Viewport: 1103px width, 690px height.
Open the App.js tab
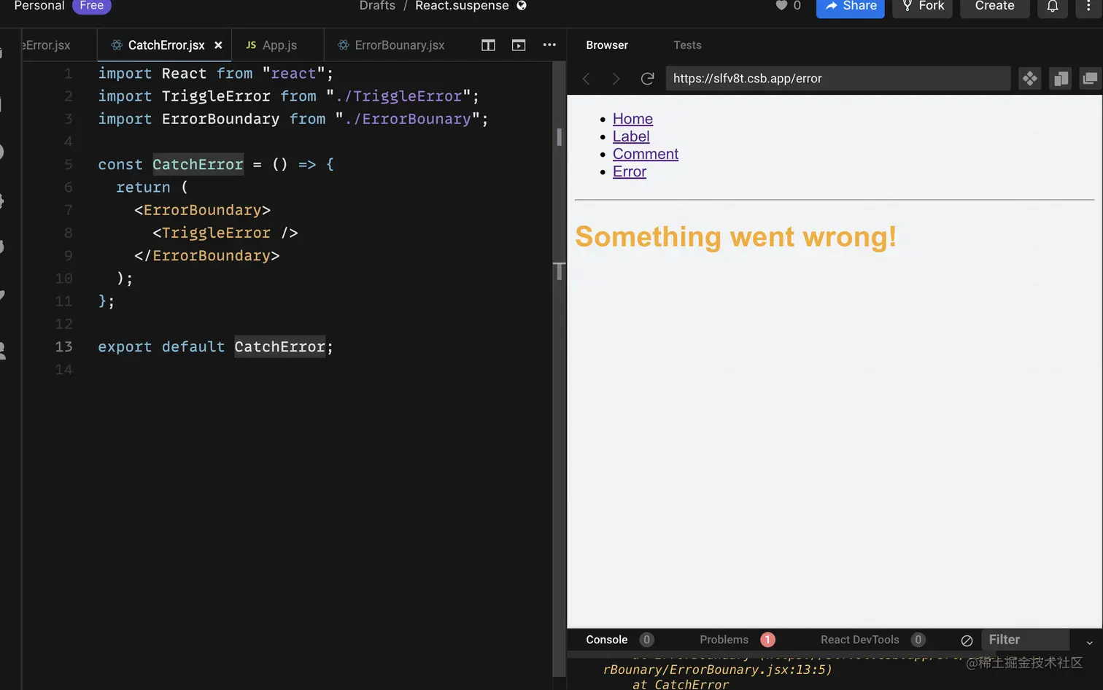[271, 45]
